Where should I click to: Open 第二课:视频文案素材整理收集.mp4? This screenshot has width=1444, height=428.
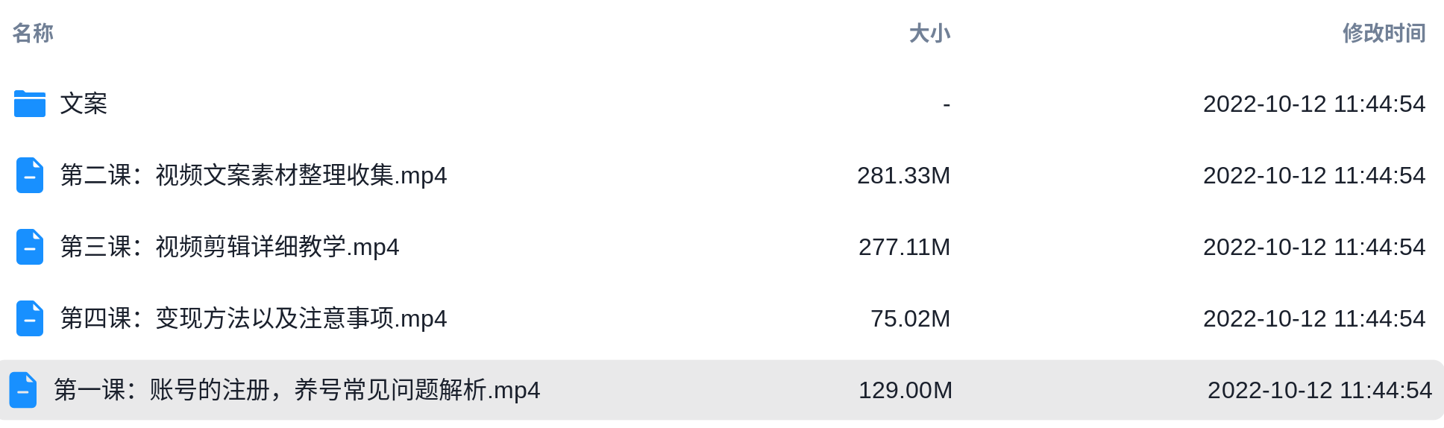254,175
